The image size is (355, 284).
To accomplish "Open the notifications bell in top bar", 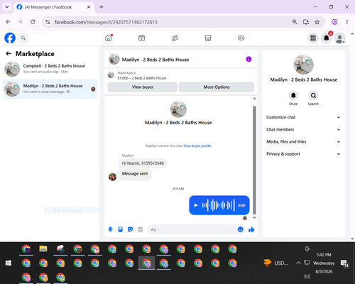I will (327, 38).
